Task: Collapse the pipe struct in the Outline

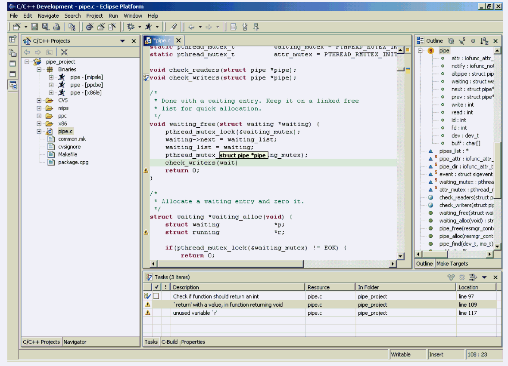Action: (x=420, y=51)
